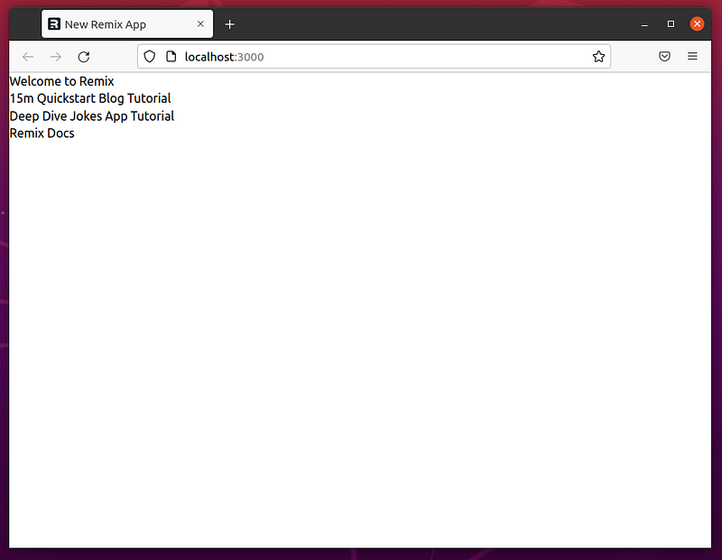This screenshot has width=722, height=560.
Task: Click the Welcome to Remix heading
Action: click(61, 81)
